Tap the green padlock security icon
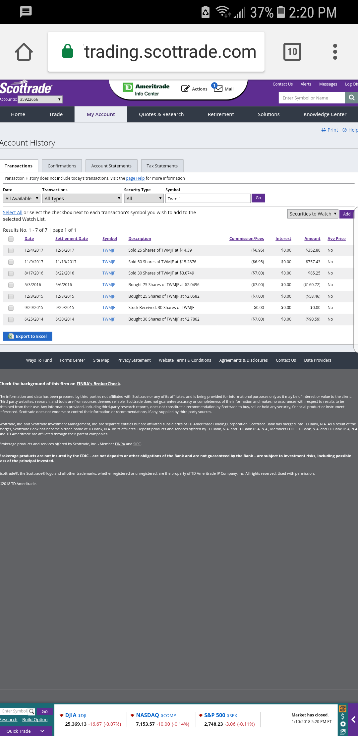This screenshot has width=358, height=736. pyautogui.click(x=68, y=51)
